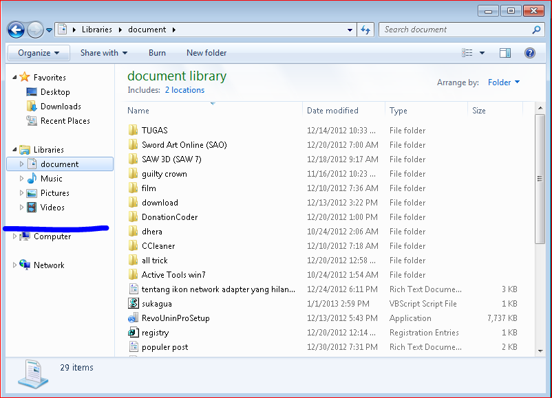Open the recent pages dropdown arrow
This screenshot has width=552, height=398.
50,30
